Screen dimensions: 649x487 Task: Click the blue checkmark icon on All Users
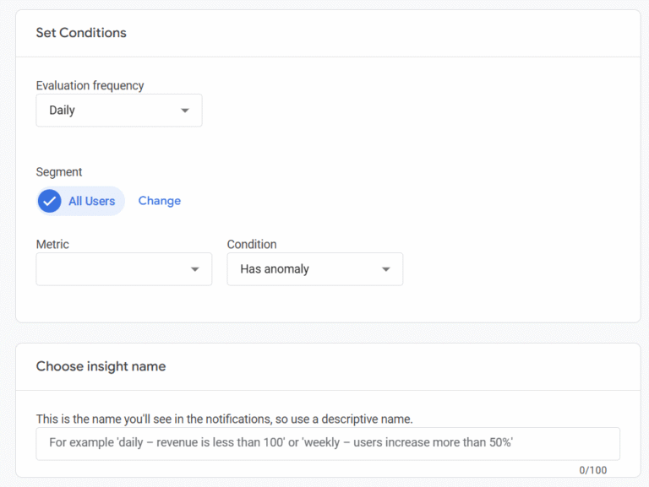pos(50,201)
